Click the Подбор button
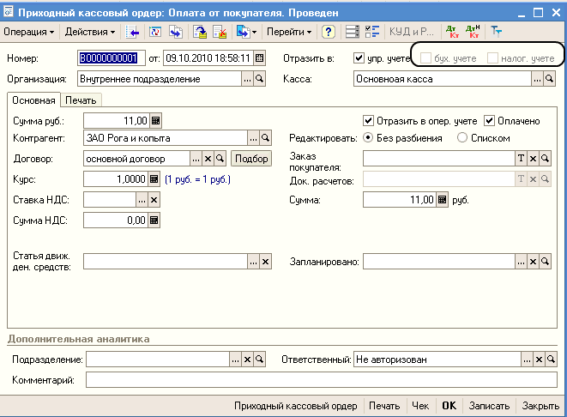The height and width of the screenshot is (417, 567). point(251,159)
